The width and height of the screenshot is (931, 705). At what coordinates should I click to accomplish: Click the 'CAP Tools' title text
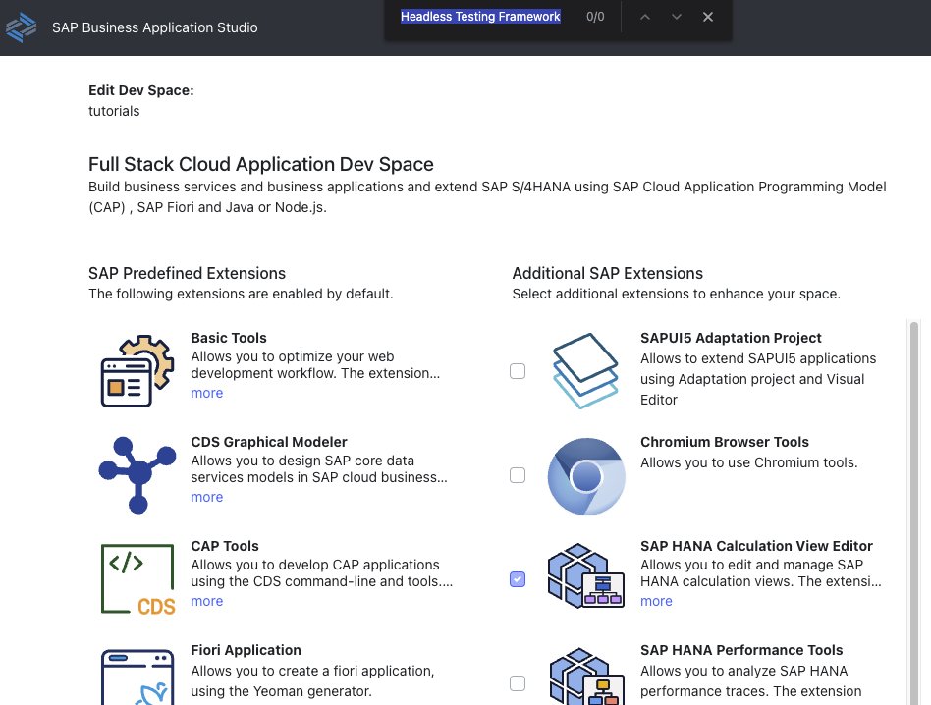point(225,546)
